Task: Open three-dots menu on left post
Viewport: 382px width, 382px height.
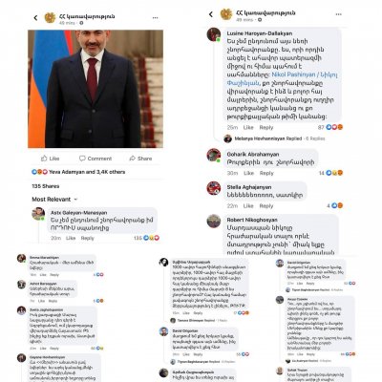Action: point(155,18)
